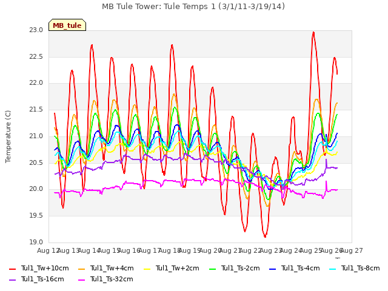Click the Aug 25 x-axis label
Viewport: 388px width, 291px height.
(312, 250)
